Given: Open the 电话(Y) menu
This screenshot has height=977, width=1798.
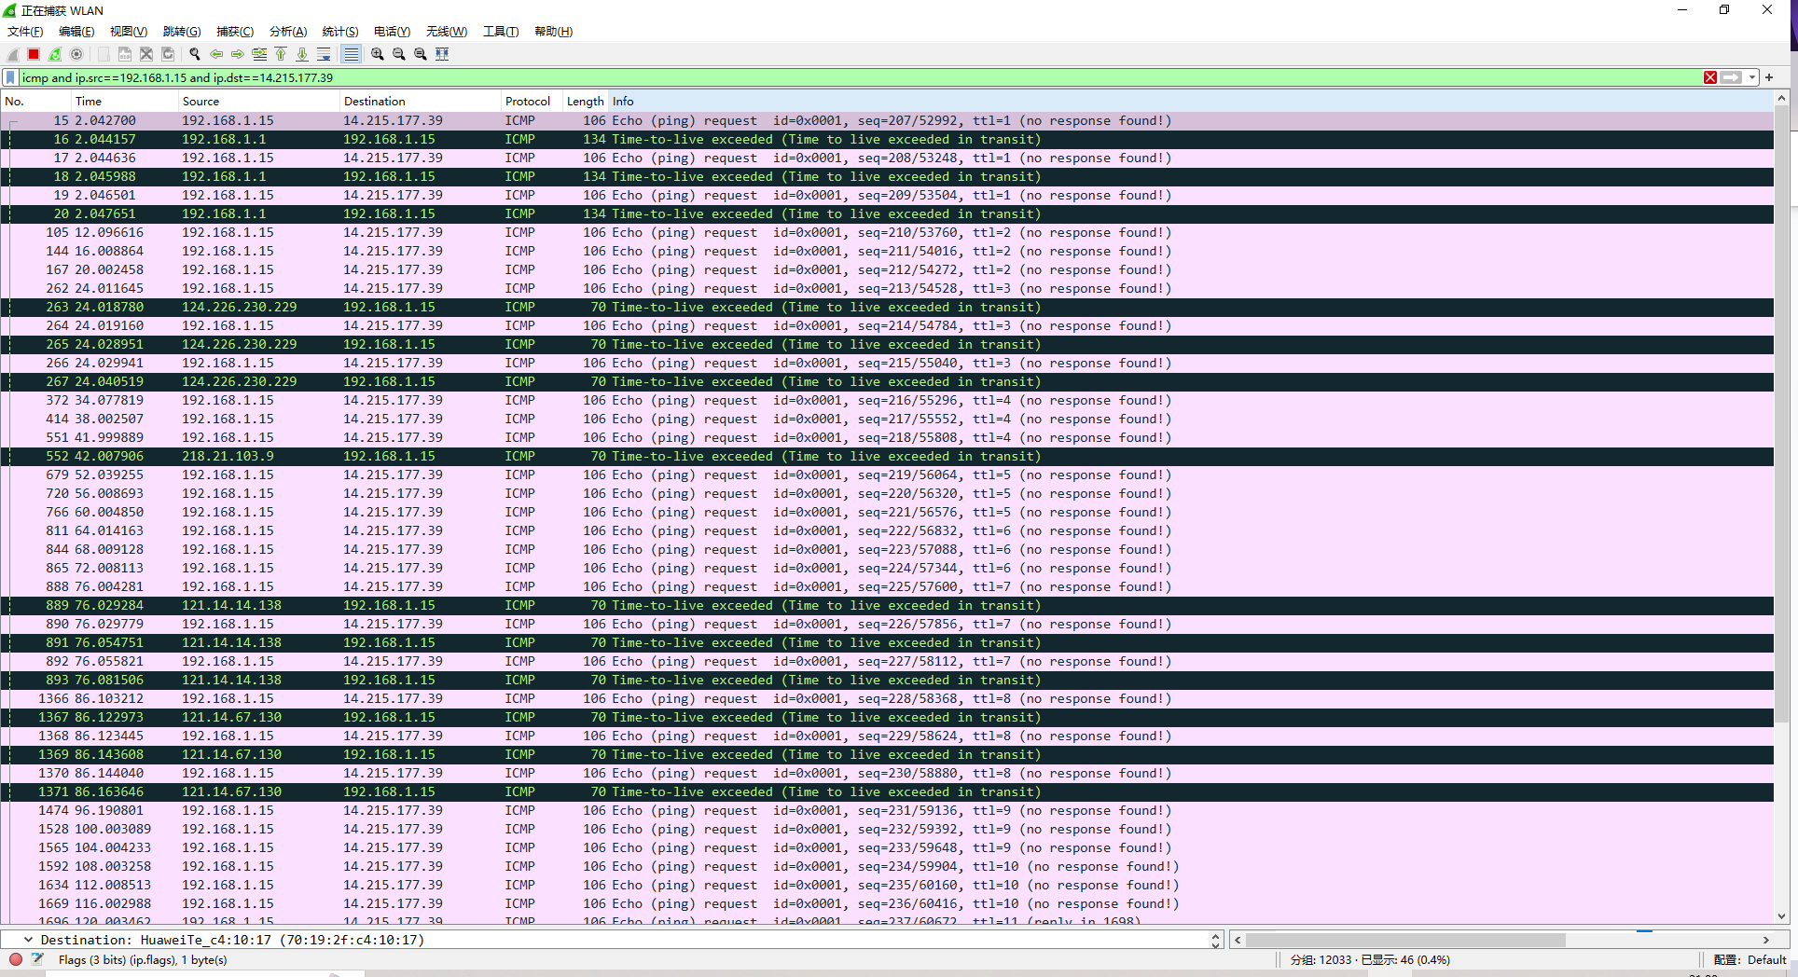Looking at the screenshot, I should [393, 32].
